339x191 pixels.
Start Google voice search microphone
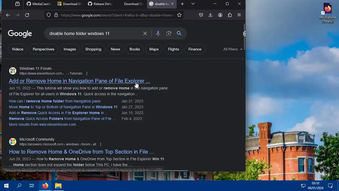[158, 33]
